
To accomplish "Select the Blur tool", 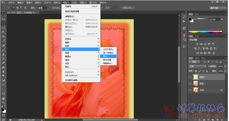I will click(3, 72).
